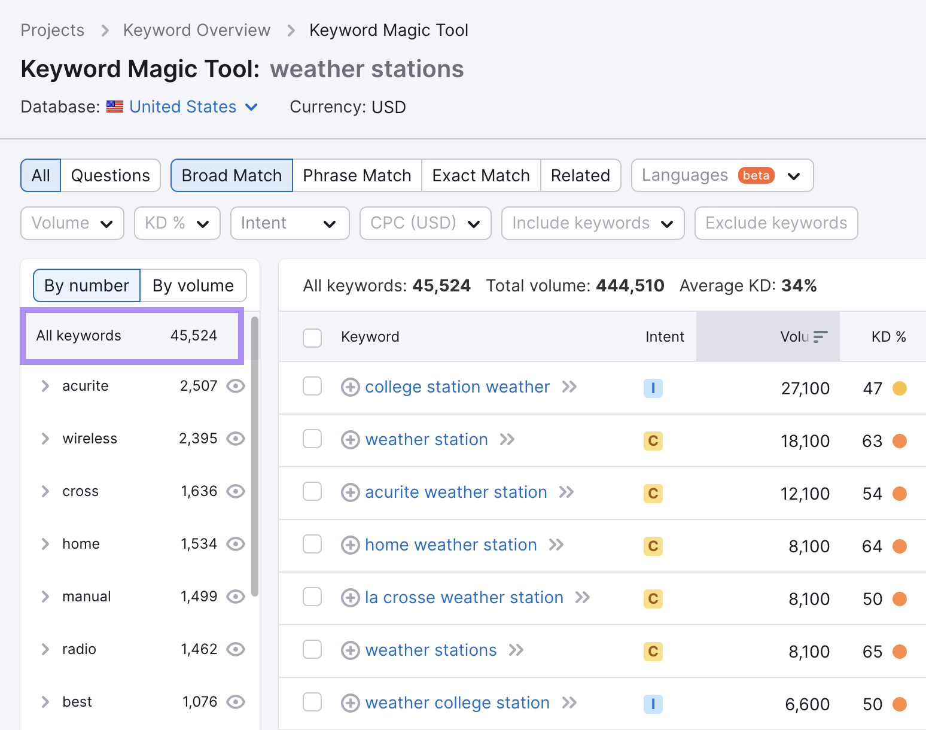The image size is (926, 730).
Task: Open 'acurite weather station' keyword link
Action: click(x=456, y=492)
